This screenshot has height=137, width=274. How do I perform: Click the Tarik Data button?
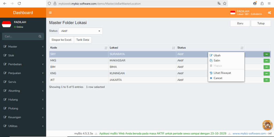(x=83, y=40)
